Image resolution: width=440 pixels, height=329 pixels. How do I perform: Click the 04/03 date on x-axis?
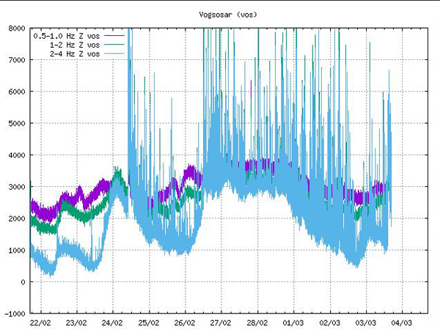pos(401,322)
